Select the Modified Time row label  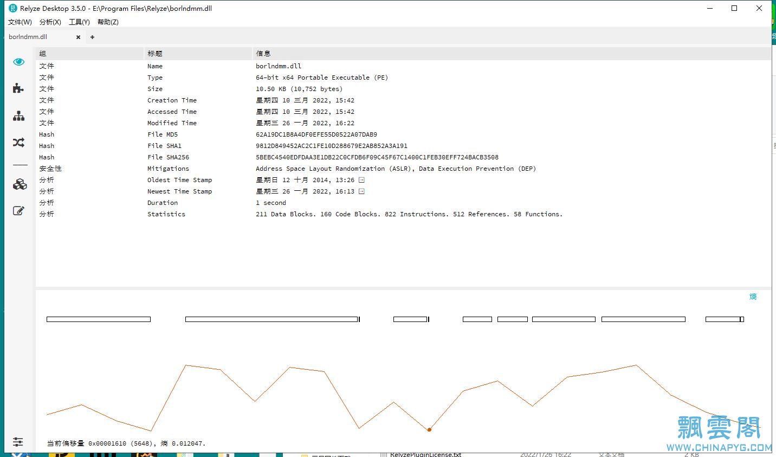point(172,123)
